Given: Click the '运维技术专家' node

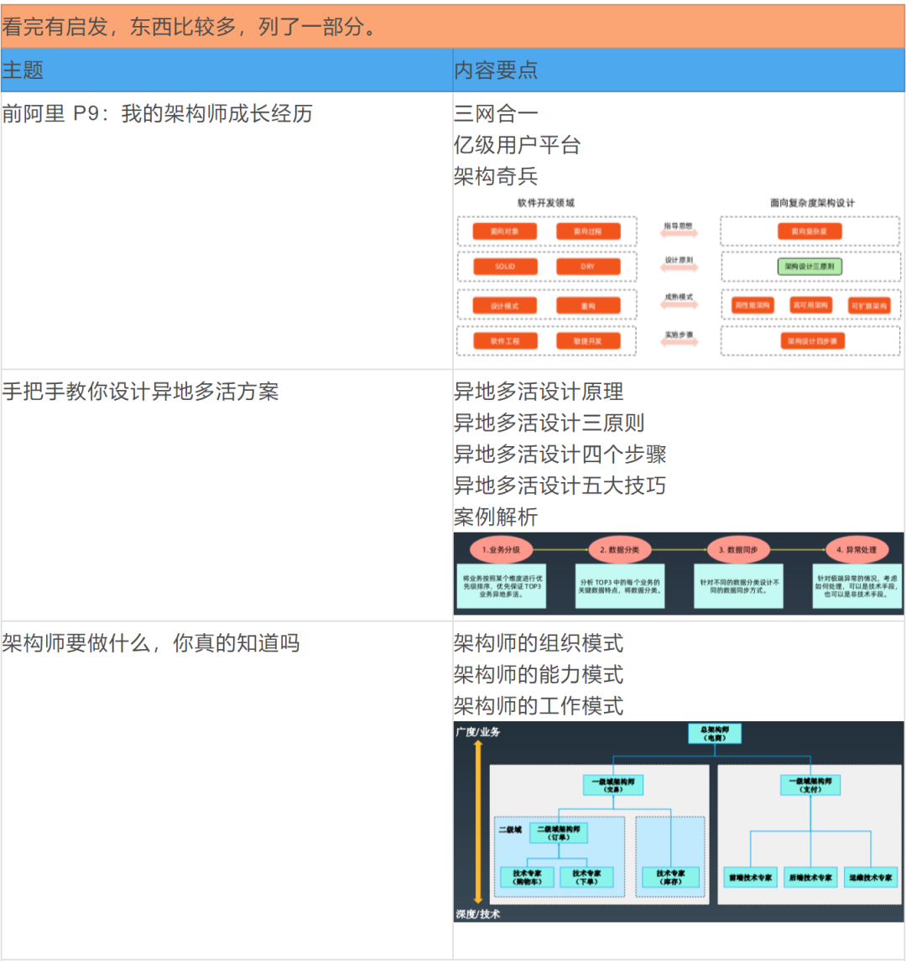Looking at the screenshot, I should [x=871, y=877].
